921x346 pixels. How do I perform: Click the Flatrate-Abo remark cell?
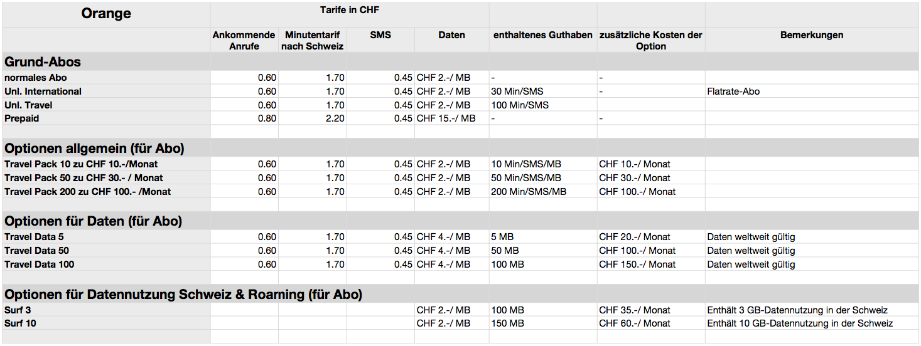[x=733, y=92]
